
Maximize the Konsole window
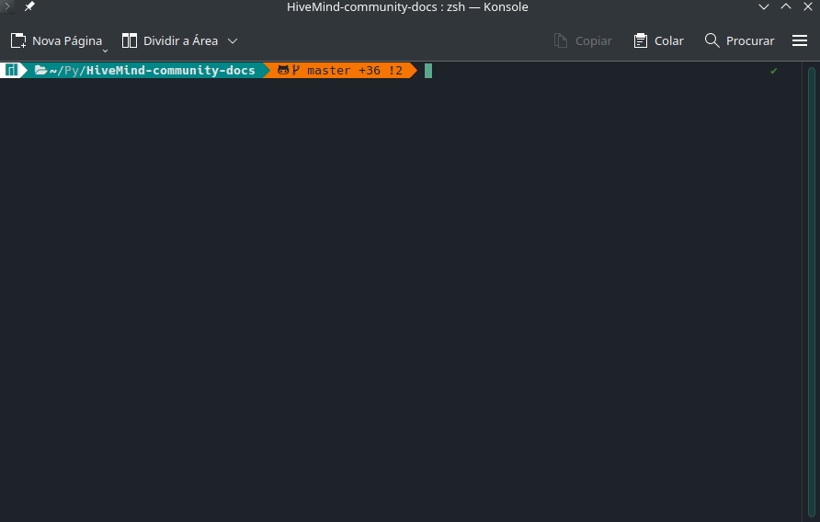point(785,6)
